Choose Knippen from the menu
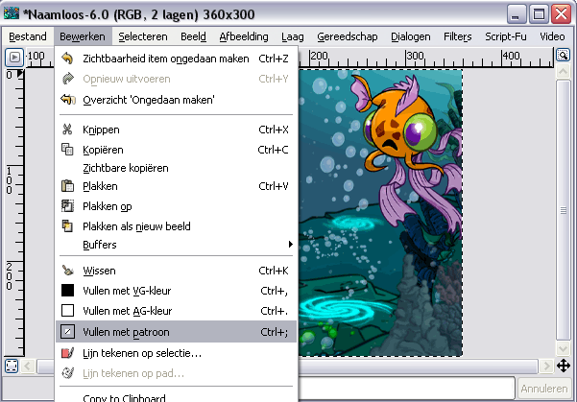Image resolution: width=577 pixels, height=402 pixels. tap(177, 130)
